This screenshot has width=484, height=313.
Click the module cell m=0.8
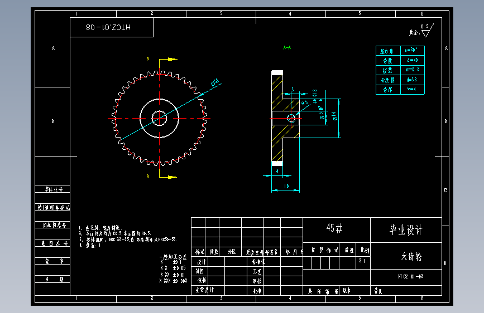[413, 70]
